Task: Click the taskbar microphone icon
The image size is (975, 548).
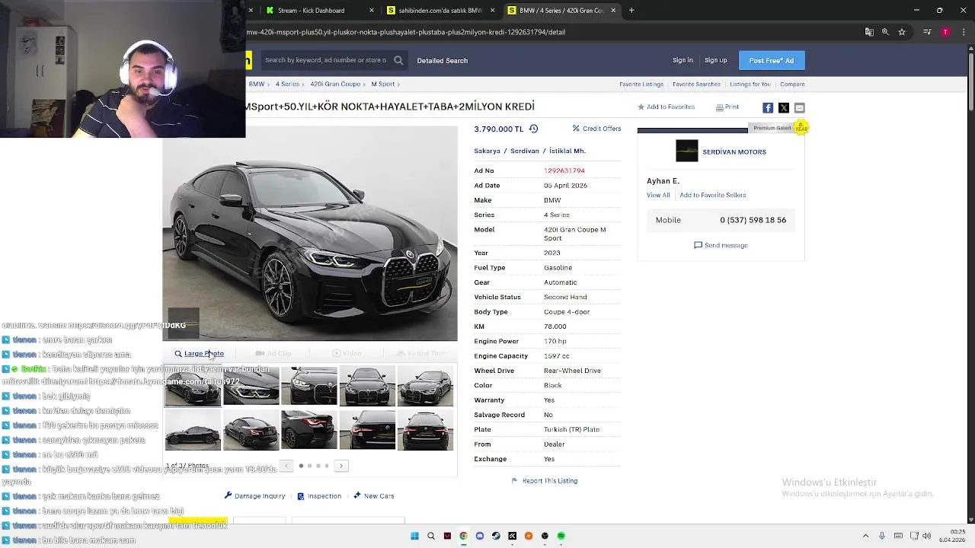Action: tap(882, 536)
